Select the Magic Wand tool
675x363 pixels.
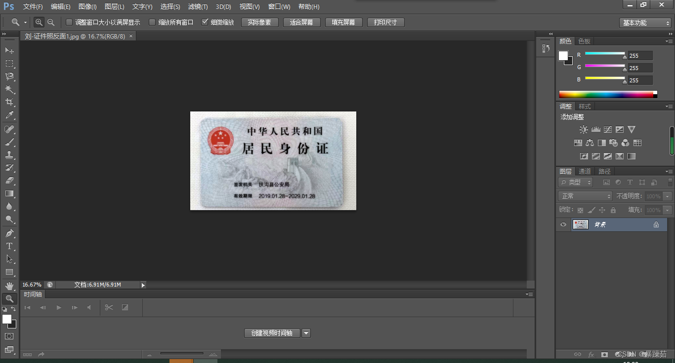(x=9, y=89)
